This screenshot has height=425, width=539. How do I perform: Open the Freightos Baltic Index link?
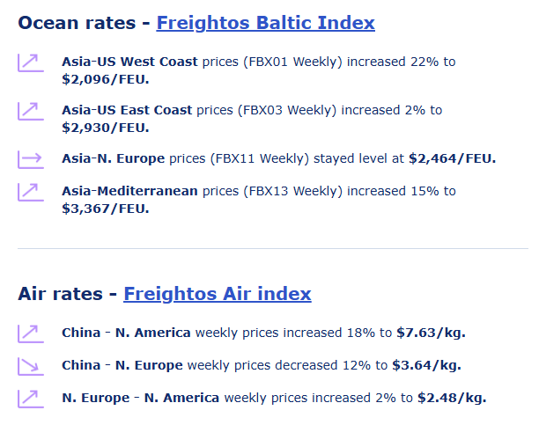(265, 23)
